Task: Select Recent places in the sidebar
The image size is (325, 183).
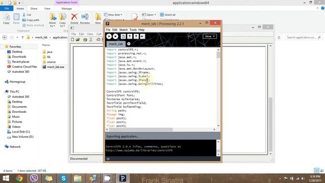Action: click(x=20, y=62)
